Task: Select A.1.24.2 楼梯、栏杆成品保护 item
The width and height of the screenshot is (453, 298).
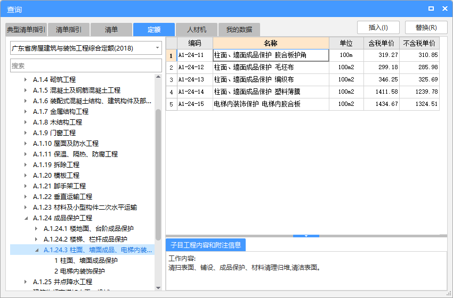Action: pos(85,239)
